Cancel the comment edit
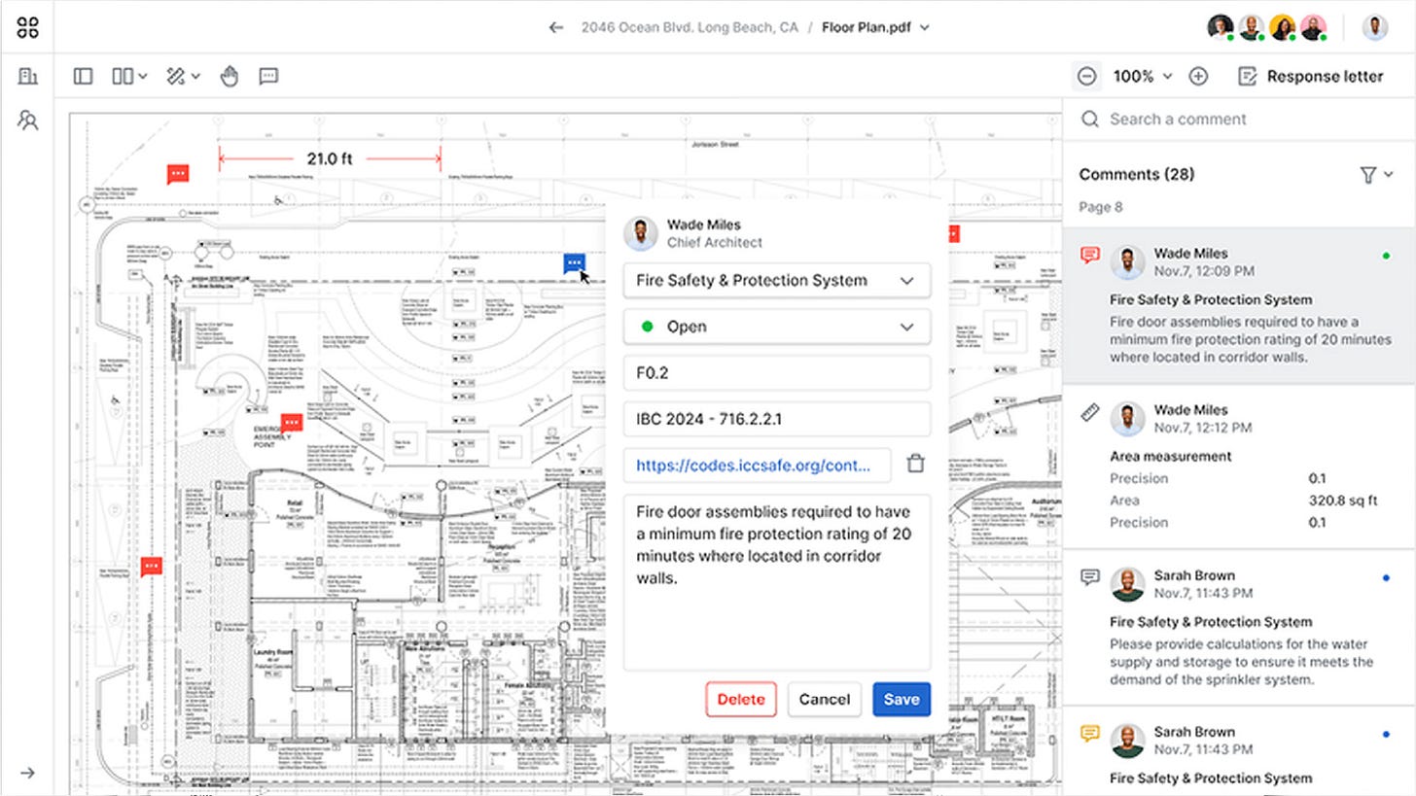The height and width of the screenshot is (796, 1416). [825, 699]
